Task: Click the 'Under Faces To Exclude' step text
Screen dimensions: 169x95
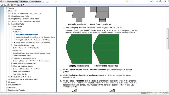Action: pos(100,84)
